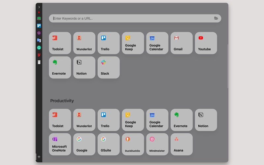
Task: Open the GSuite tile
Action: pyautogui.click(x=109, y=144)
